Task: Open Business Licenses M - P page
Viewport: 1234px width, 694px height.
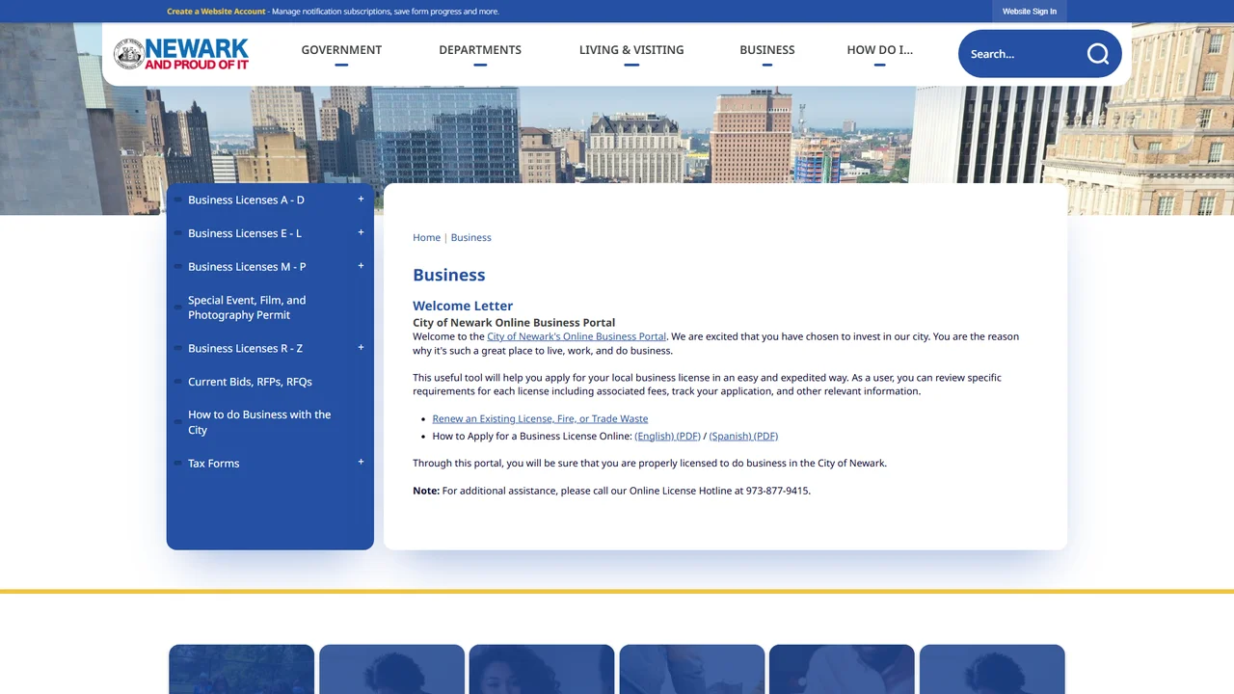Action: pos(247,267)
